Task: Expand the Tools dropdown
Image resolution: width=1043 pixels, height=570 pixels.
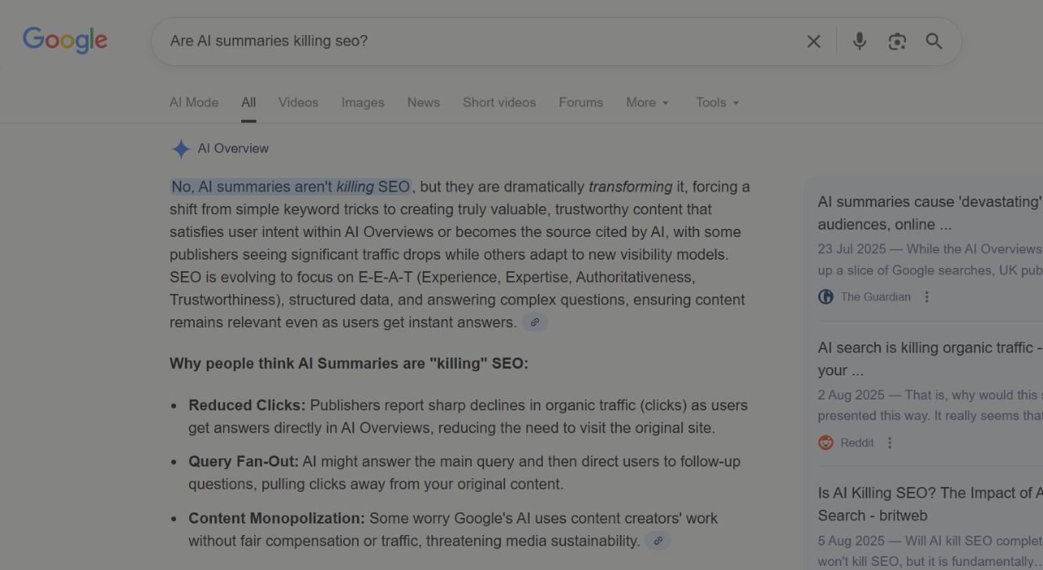Action: (x=717, y=103)
